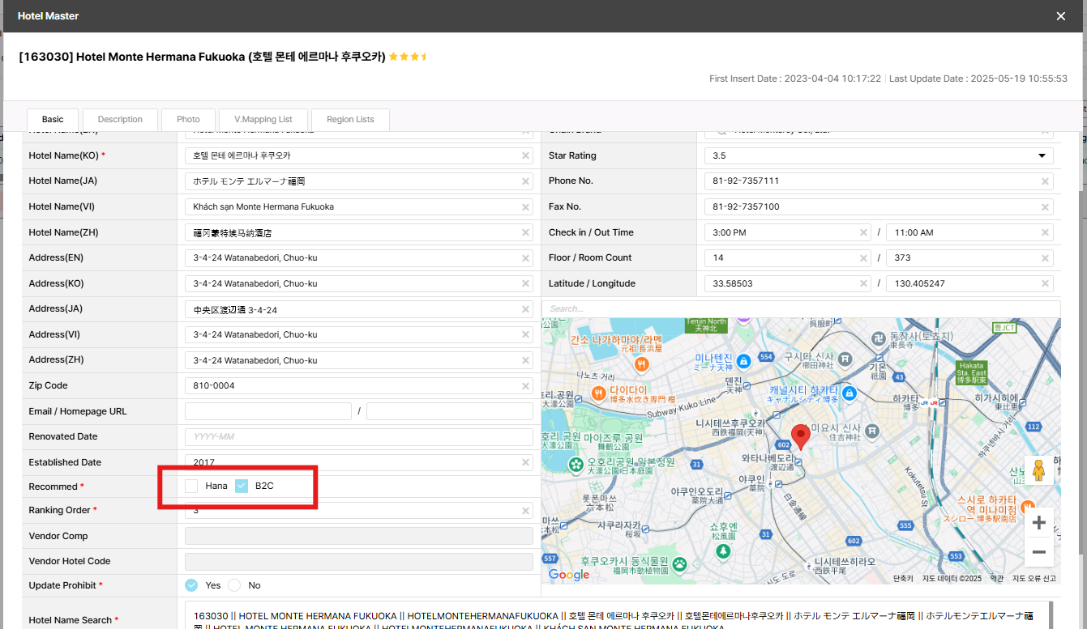This screenshot has height=629, width=1087.
Task: Select Yes for Update Prohibit
Action: point(191,585)
